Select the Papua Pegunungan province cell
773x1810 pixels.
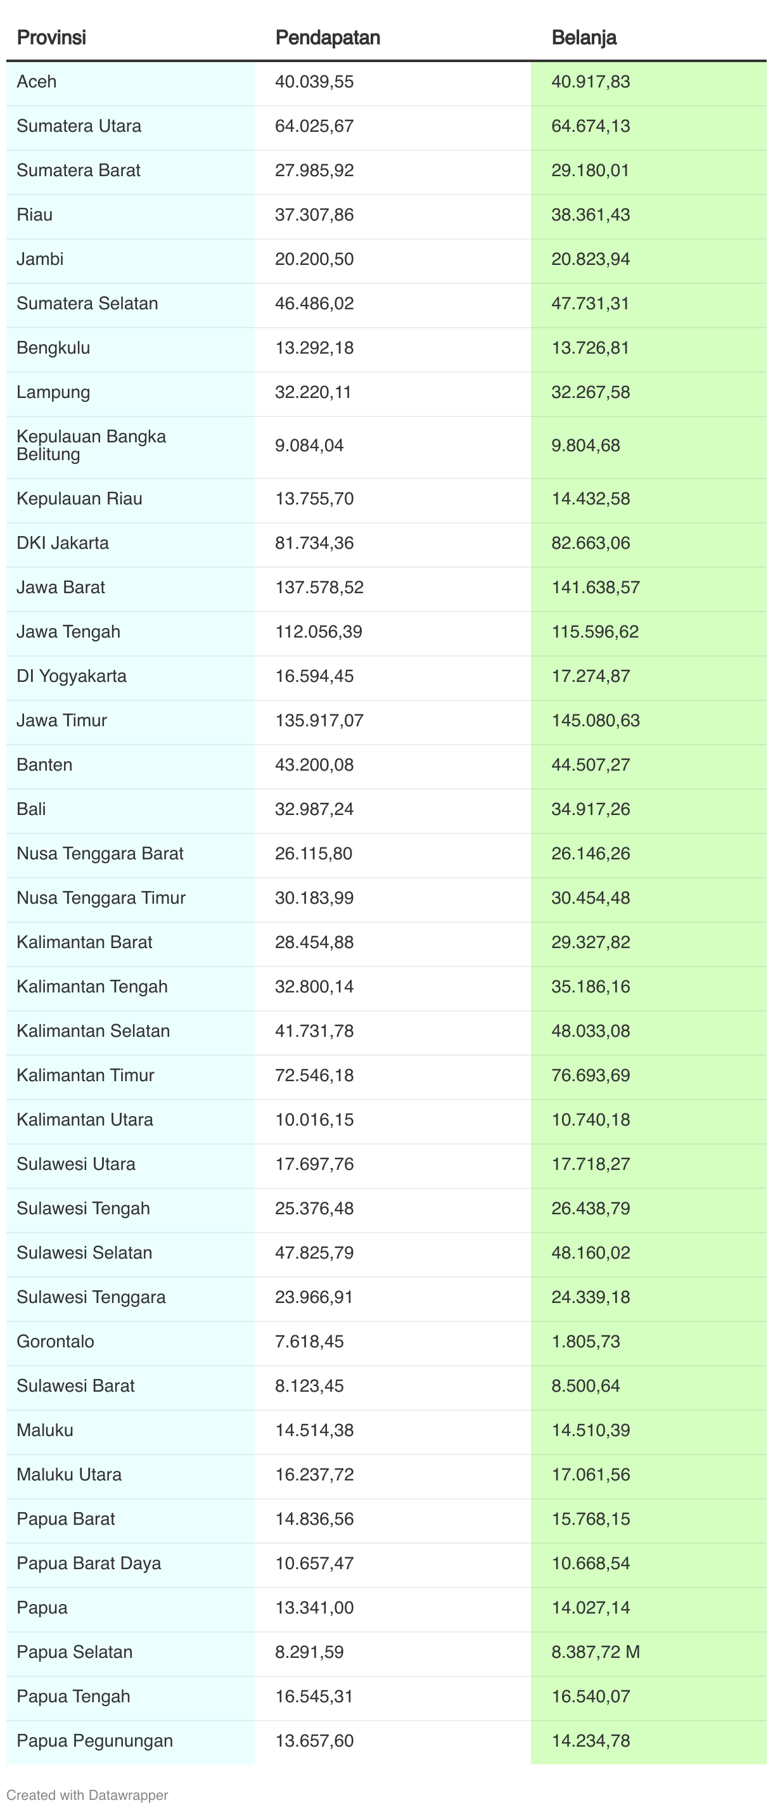pos(131,1741)
